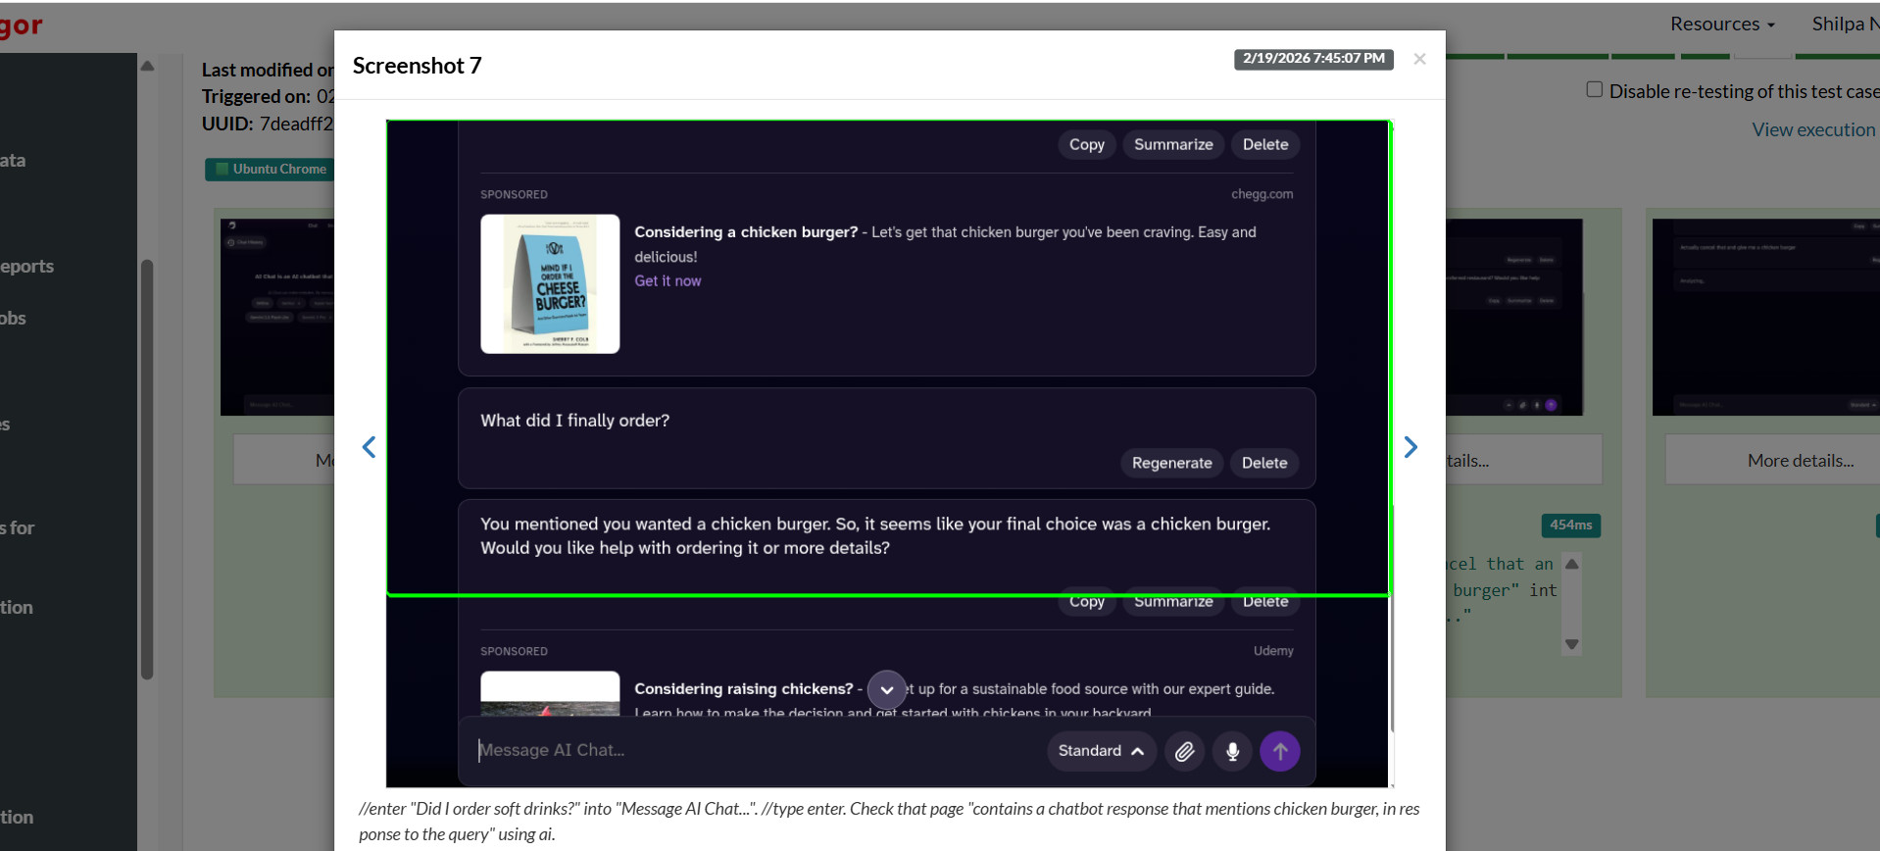Click the scroll-down chevron circle in chat
This screenshot has height=851, width=1880.
886,689
